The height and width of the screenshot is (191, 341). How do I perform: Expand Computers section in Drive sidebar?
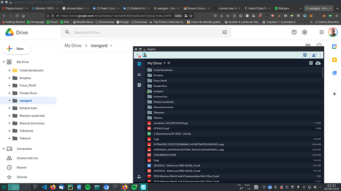tap(3, 149)
